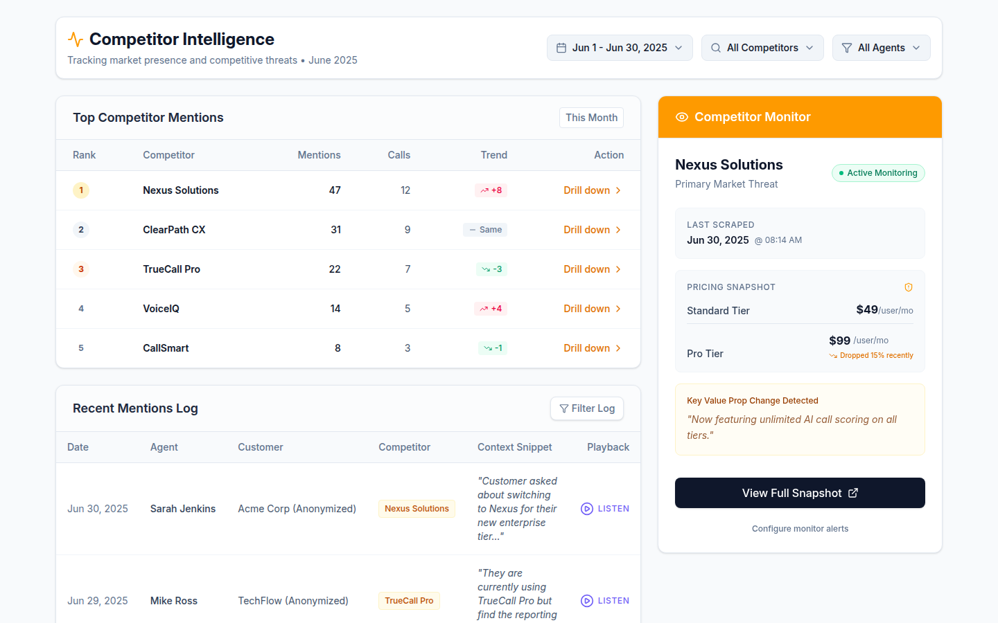Image resolution: width=998 pixels, height=623 pixels.
Task: Select the TrueCall Pro competitor name in top table
Action: pyautogui.click(x=171, y=269)
